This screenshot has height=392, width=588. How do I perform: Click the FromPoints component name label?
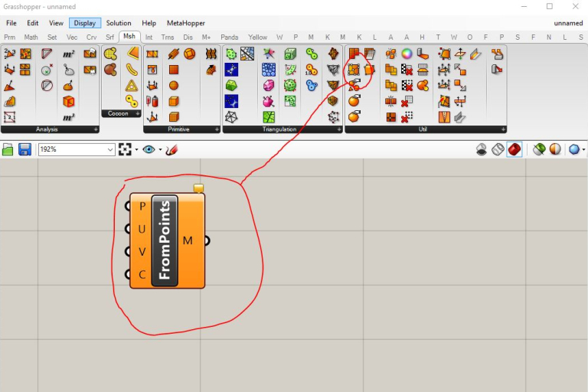pyautogui.click(x=165, y=240)
